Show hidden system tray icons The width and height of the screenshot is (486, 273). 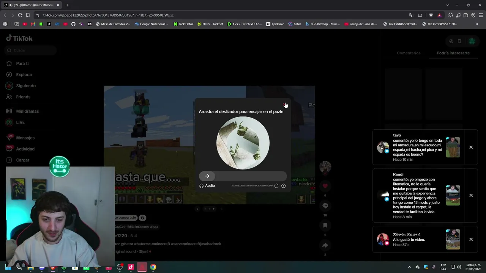(409, 267)
